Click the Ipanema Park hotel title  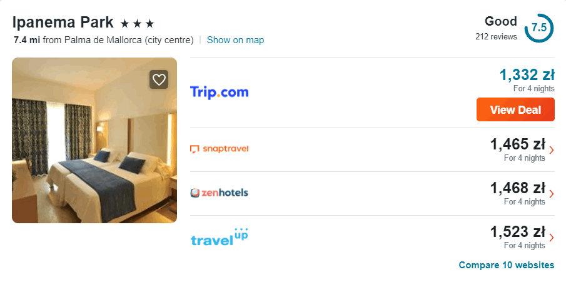coord(63,23)
